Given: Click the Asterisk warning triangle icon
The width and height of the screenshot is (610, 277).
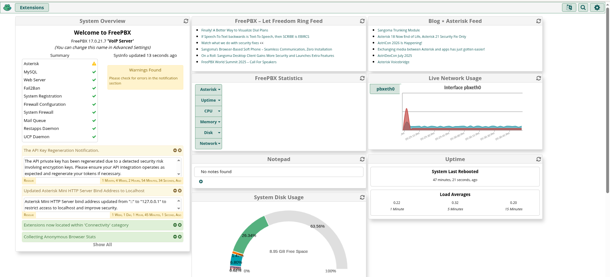Looking at the screenshot, I should point(94,64).
